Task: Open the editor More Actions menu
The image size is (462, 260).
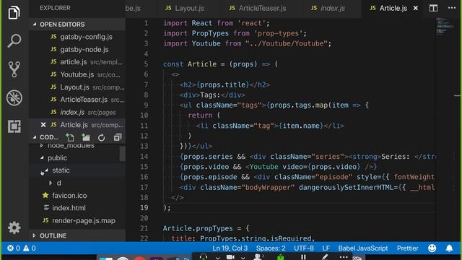Action: click(x=451, y=8)
